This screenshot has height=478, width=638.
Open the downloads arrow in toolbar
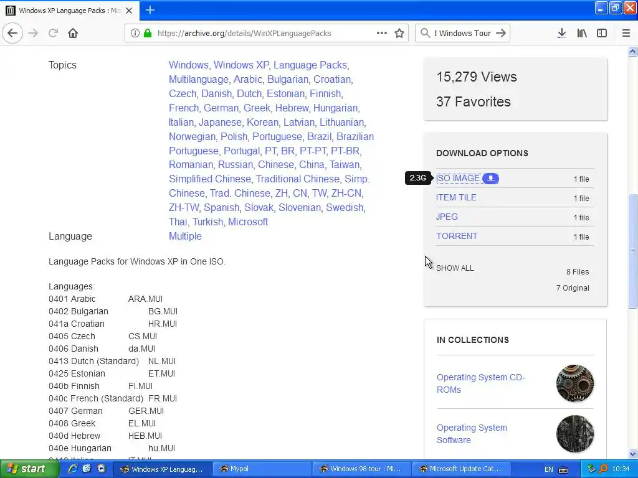point(561,34)
